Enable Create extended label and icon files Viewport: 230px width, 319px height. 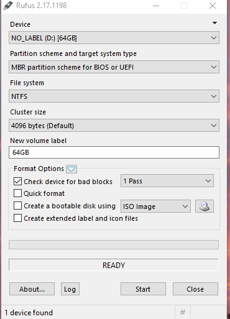pos(17,218)
